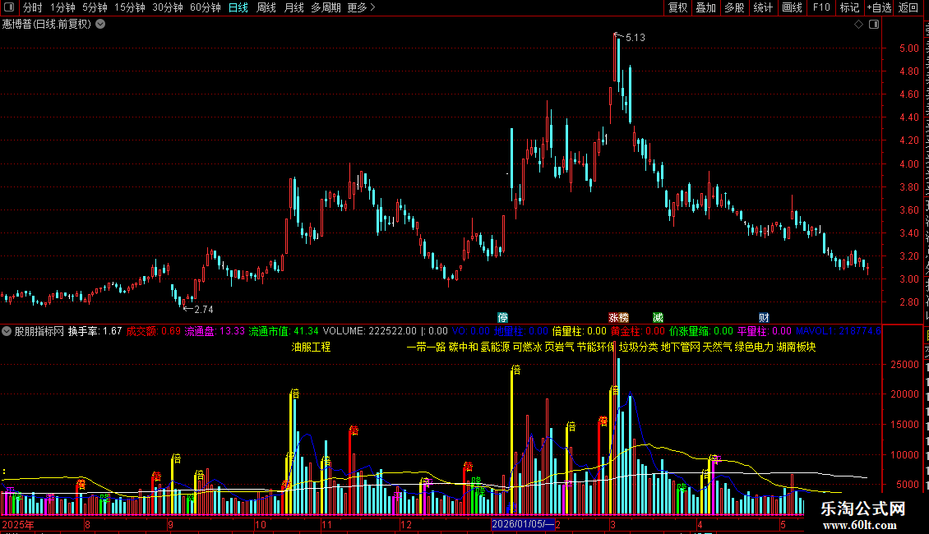Click the 涨榜 event marker
Image resolution: width=929 pixels, height=534 pixels.
[x=618, y=318]
